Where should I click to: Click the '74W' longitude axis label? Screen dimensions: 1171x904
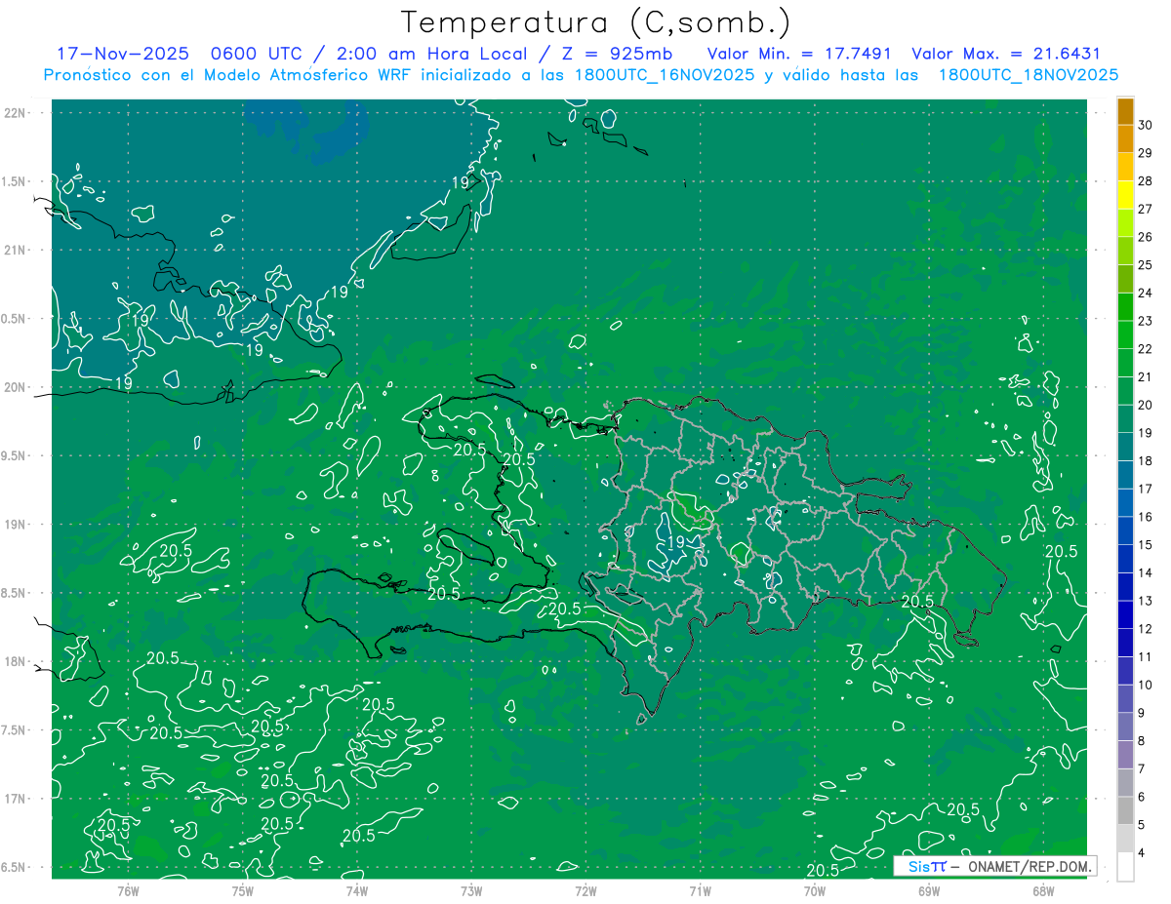[357, 890]
